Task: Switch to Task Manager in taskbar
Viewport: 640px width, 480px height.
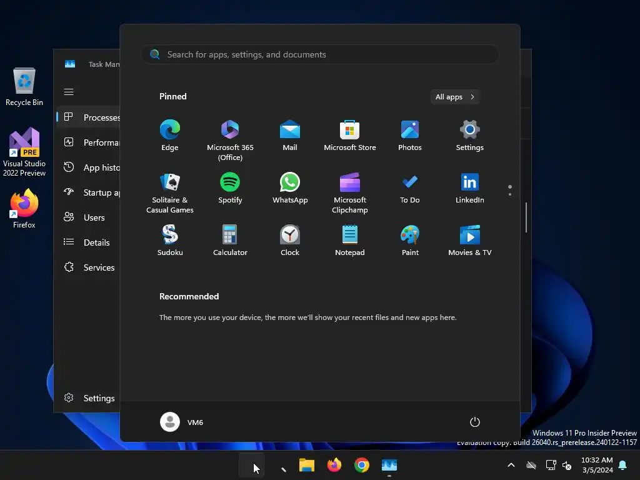Action: click(x=389, y=465)
